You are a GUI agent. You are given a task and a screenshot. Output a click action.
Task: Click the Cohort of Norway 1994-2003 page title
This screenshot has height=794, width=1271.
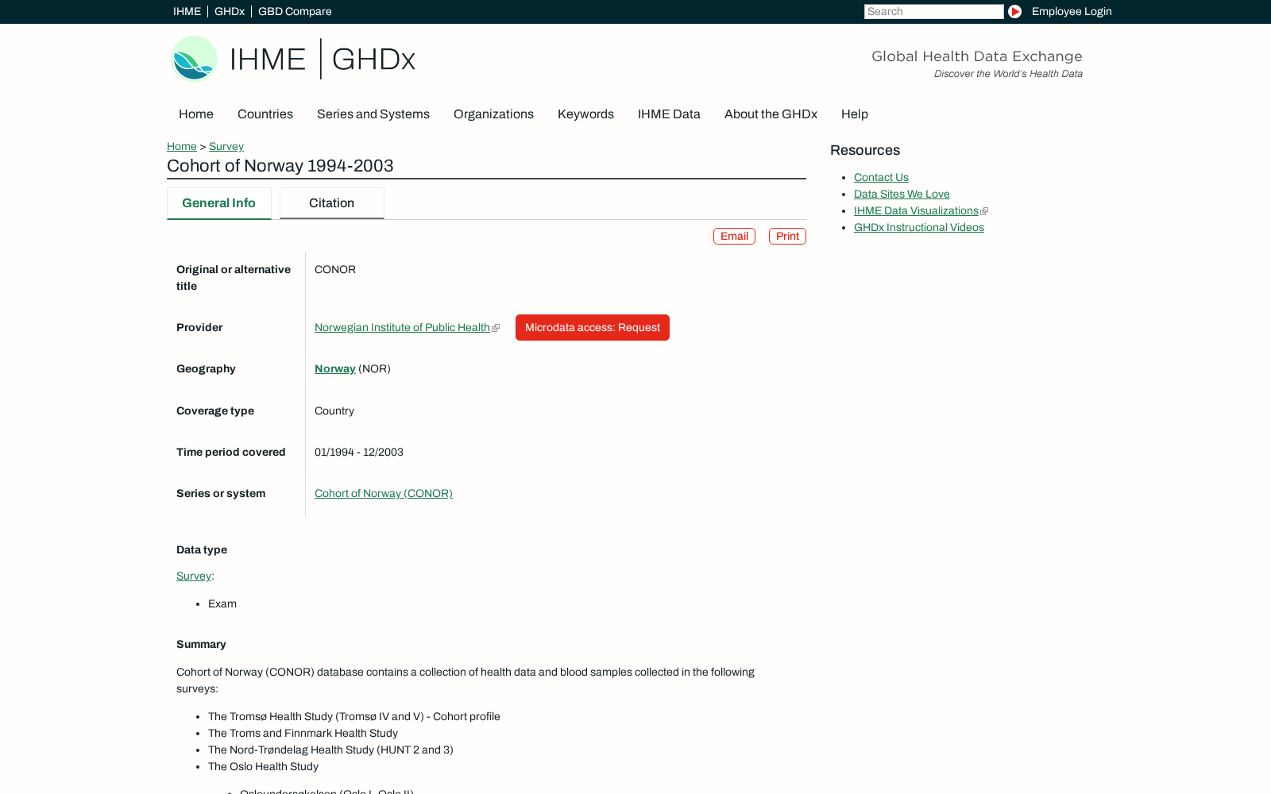click(x=280, y=165)
